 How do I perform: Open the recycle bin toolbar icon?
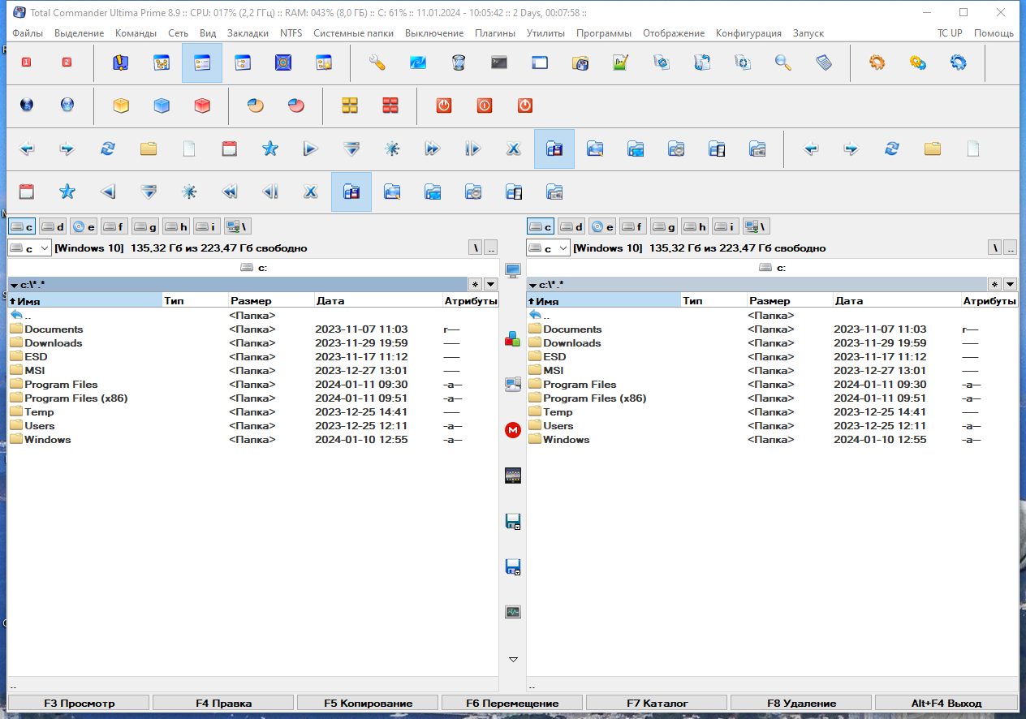[x=459, y=62]
